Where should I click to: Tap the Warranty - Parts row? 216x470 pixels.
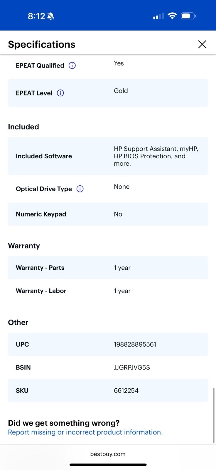click(x=108, y=268)
